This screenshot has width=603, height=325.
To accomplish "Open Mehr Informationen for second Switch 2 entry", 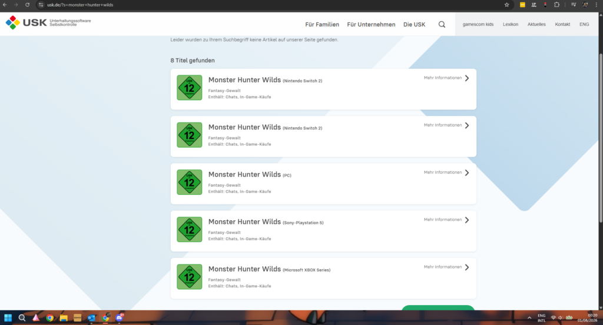I will pyautogui.click(x=443, y=125).
